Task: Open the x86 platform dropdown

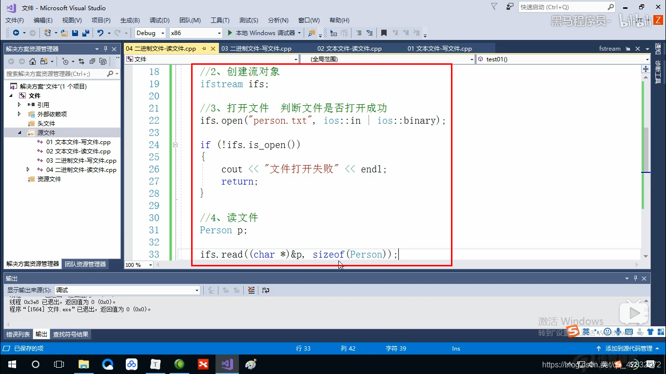Action: click(x=219, y=33)
